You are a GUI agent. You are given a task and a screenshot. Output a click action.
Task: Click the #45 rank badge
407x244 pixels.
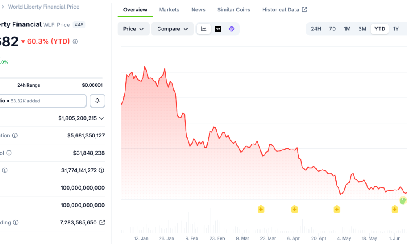coord(79,25)
